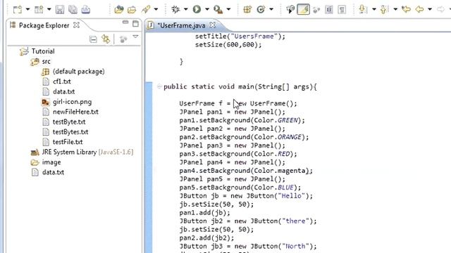Expand the Back history dropdown arrow

pyautogui.click(x=430, y=9)
